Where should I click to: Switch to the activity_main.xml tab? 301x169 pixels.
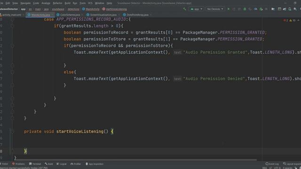point(11,15)
